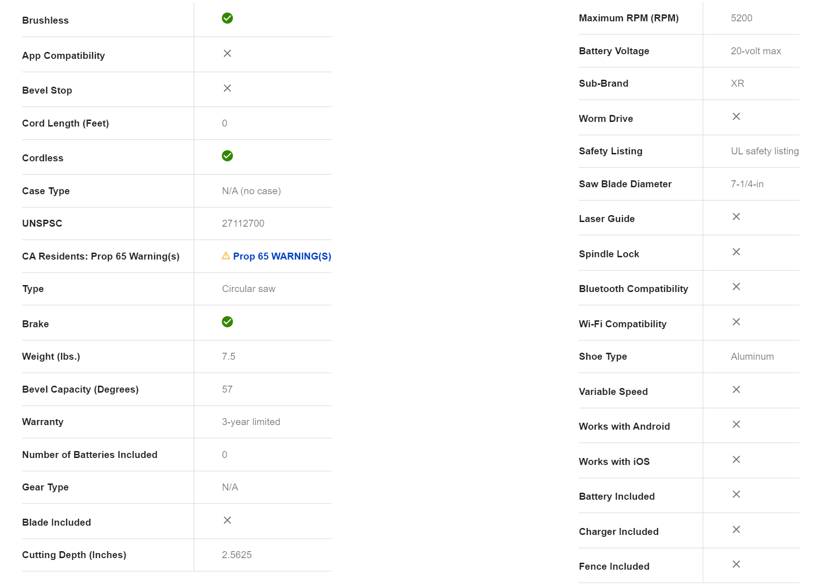Click the green checkmark for Cordless
816x585 pixels.
[x=227, y=156]
